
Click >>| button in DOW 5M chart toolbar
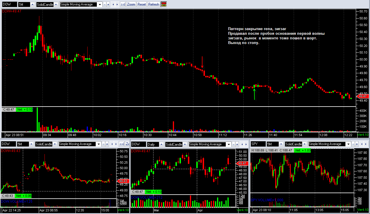pos(121,144)
